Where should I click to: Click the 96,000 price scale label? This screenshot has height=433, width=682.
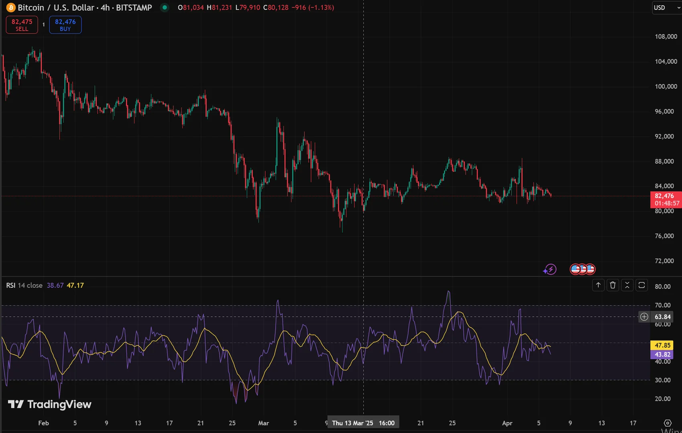point(664,111)
